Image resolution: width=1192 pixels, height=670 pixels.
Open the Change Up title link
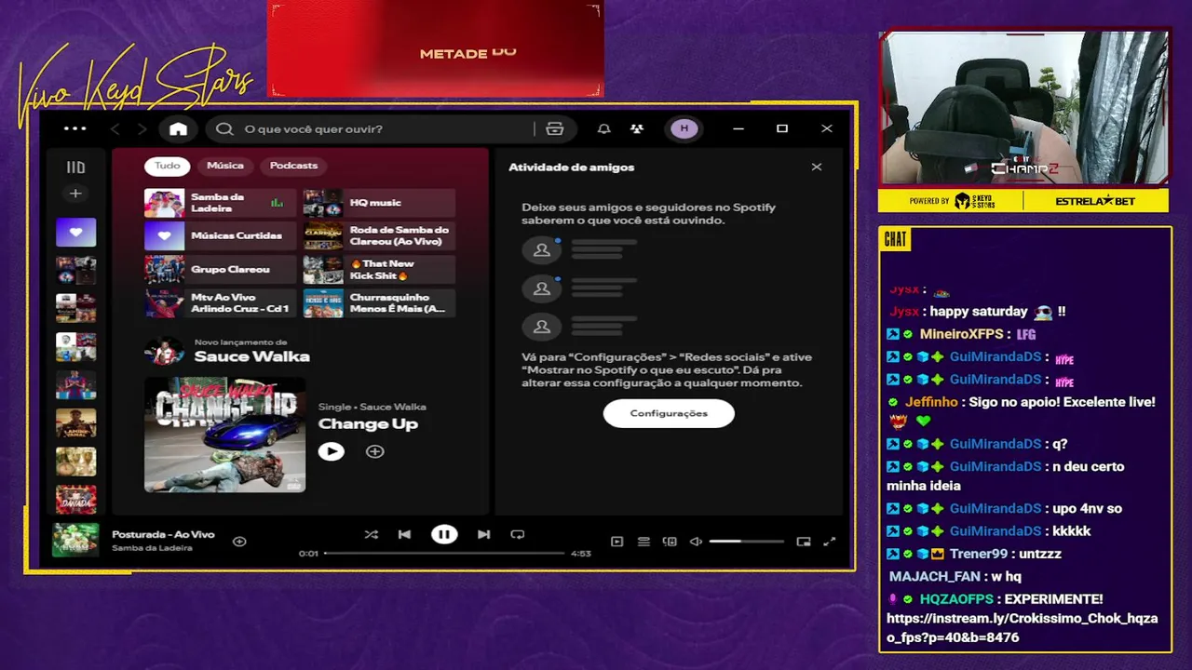(x=368, y=424)
